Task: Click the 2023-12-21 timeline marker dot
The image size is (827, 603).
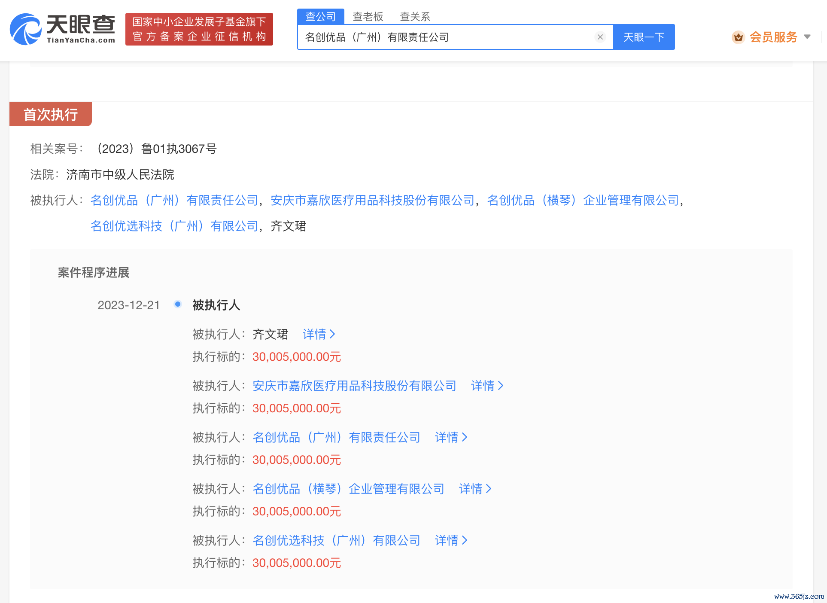Action: (x=178, y=305)
